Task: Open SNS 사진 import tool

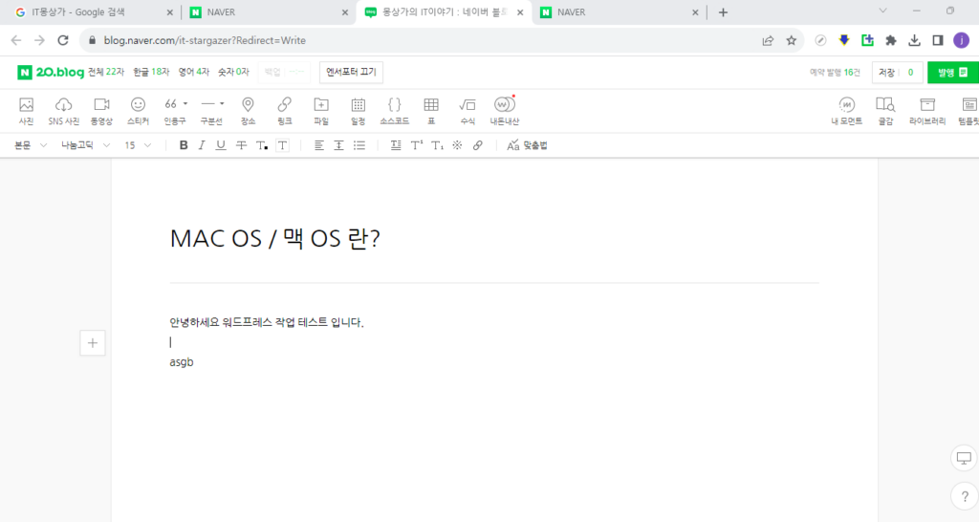Action: tap(64, 111)
